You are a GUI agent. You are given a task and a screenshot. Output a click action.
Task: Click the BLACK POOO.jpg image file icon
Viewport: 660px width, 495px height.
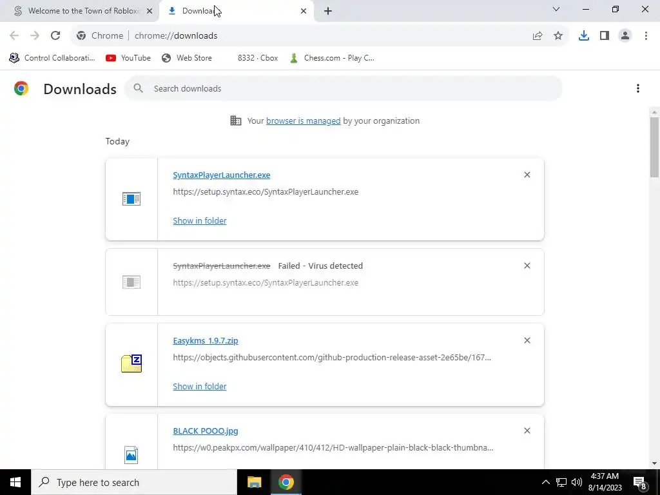tap(131, 454)
